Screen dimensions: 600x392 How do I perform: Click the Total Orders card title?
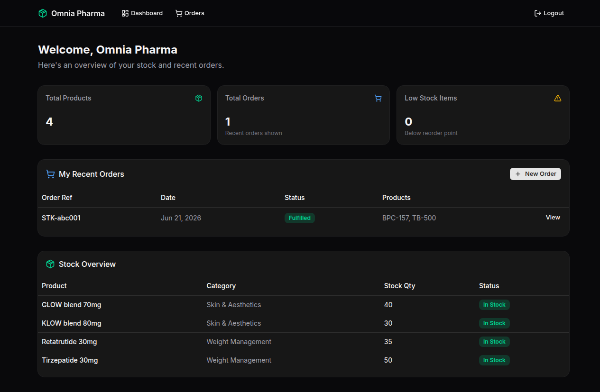[x=245, y=98]
